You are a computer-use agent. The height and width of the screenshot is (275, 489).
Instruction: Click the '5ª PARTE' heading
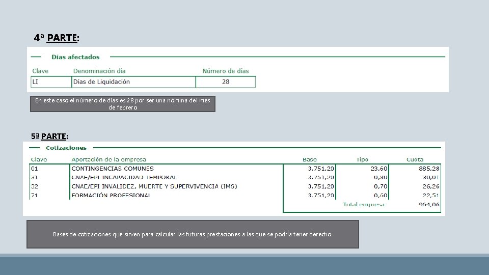49,136
